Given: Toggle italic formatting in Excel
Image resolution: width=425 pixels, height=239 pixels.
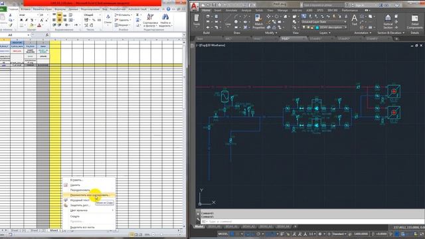Looking at the screenshot, I should (x=27, y=20).
